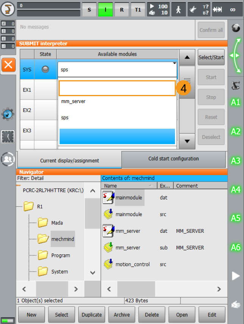Click the Select/Start button
The height and width of the screenshot is (324, 244).
pos(211,57)
